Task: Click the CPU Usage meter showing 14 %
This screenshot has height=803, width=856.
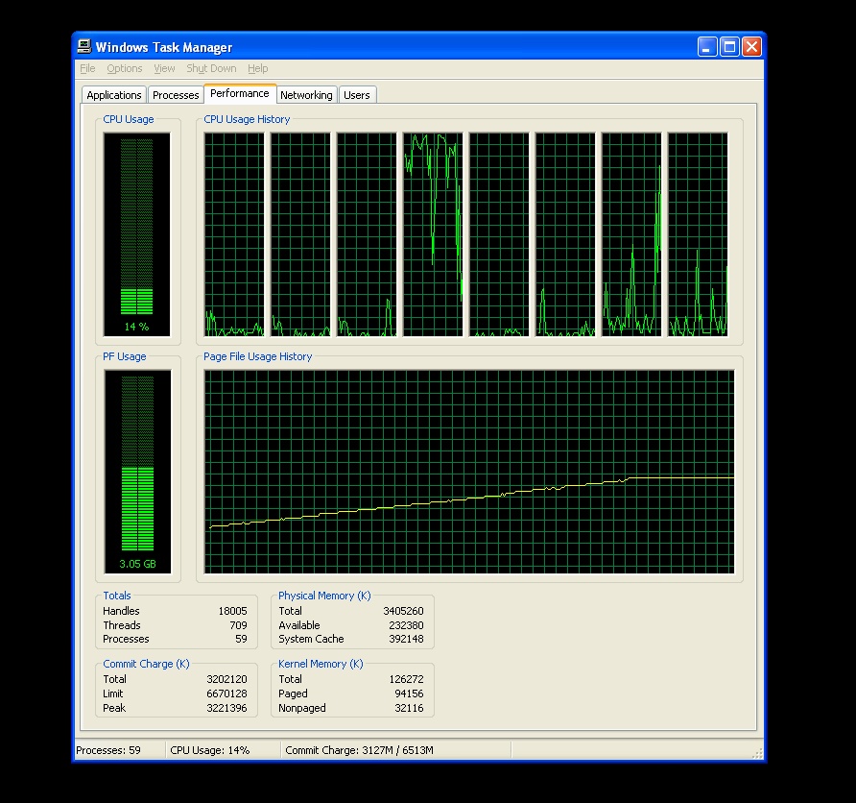Action: 136,234
